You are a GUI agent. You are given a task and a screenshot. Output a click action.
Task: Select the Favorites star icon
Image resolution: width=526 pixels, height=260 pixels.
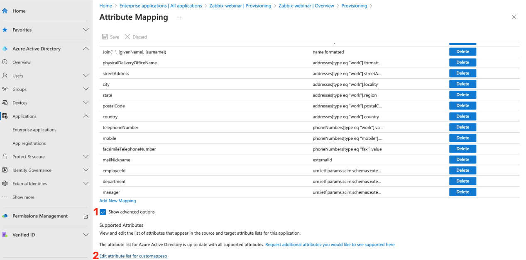click(x=5, y=30)
